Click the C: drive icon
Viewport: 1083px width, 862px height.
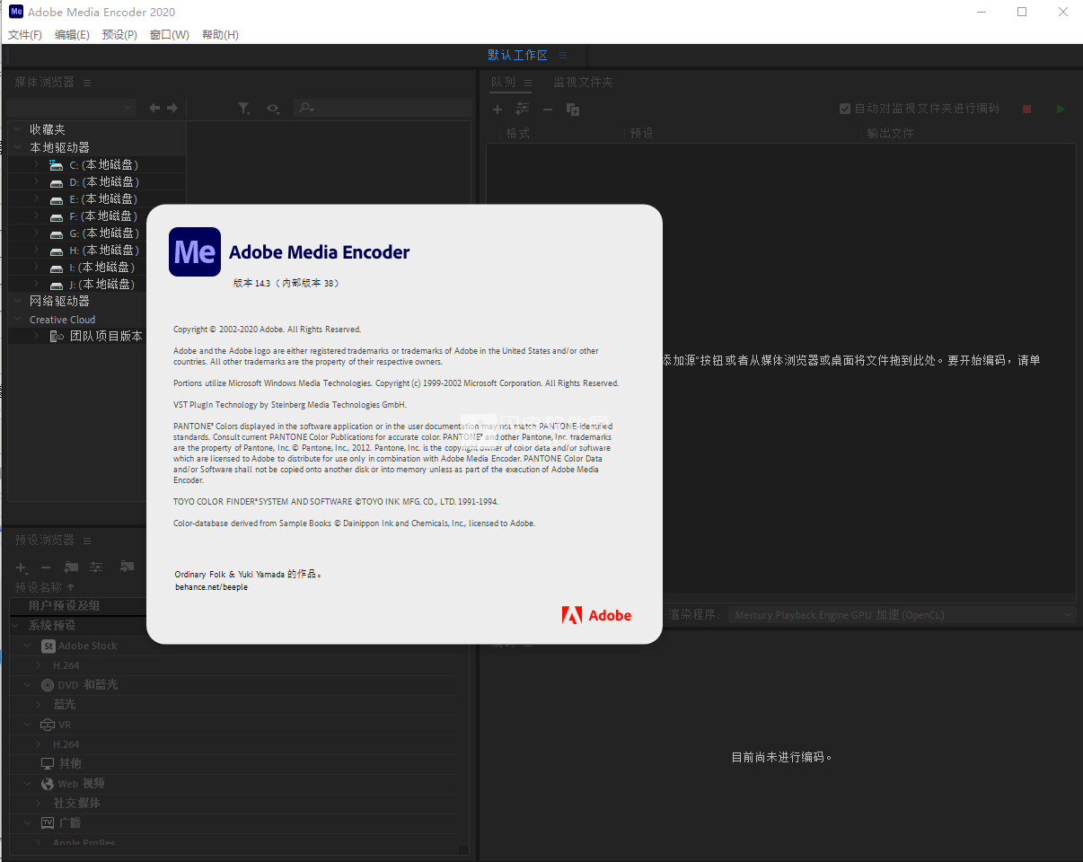point(57,165)
